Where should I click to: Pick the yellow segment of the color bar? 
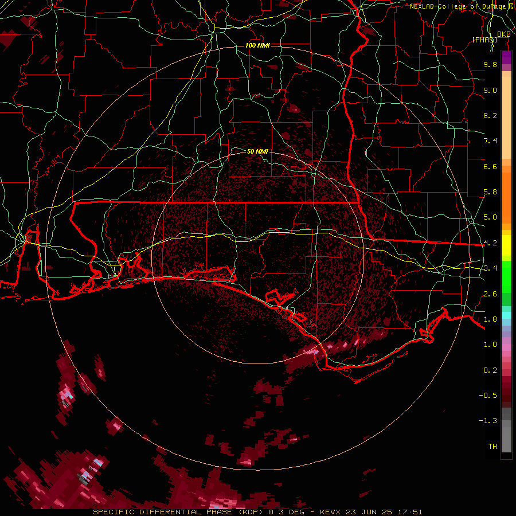click(x=506, y=245)
